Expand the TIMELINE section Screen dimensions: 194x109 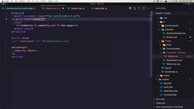(x=173, y=103)
